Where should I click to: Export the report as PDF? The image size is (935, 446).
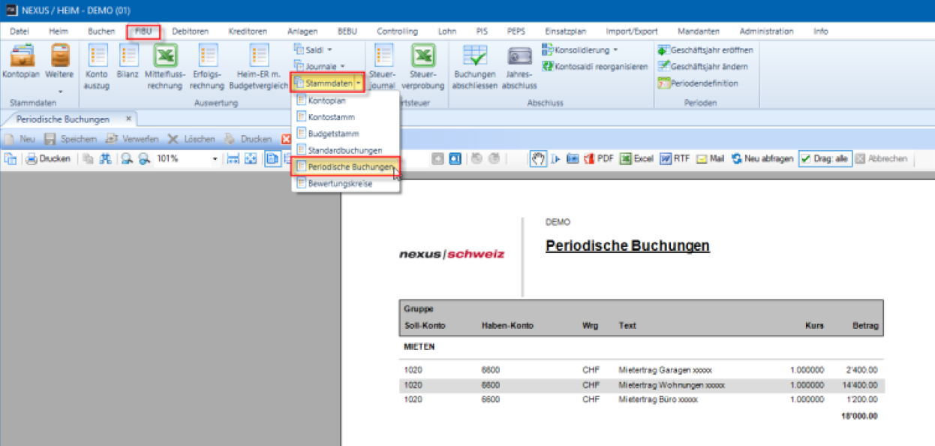coord(599,159)
